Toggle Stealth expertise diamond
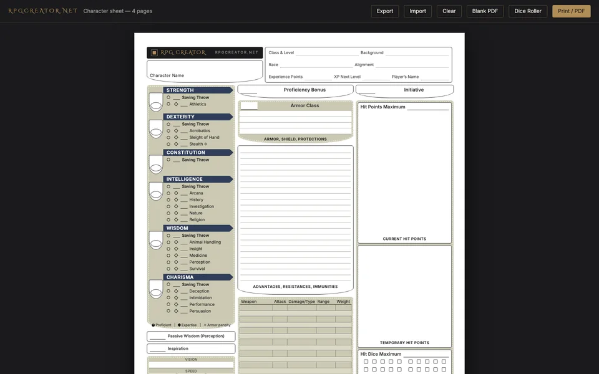 point(176,144)
